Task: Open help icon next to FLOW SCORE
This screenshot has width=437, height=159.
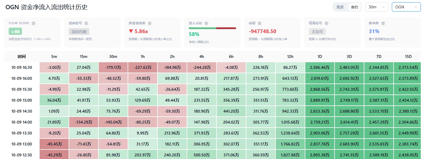Action: [x=34, y=23]
